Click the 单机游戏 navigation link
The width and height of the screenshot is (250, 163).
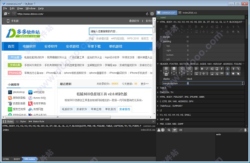(115, 46)
